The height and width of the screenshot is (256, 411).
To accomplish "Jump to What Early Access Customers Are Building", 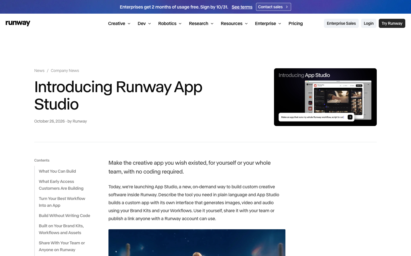I will click(61, 185).
